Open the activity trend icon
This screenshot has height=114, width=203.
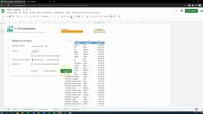(x=176, y=11)
